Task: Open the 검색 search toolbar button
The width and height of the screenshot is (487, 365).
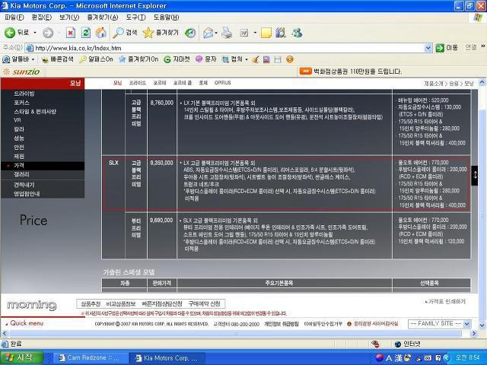Action: pos(125,32)
